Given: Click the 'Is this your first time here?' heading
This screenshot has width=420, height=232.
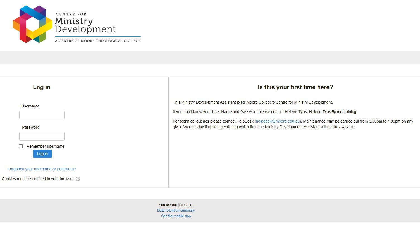Looking at the screenshot, I should (295, 87).
